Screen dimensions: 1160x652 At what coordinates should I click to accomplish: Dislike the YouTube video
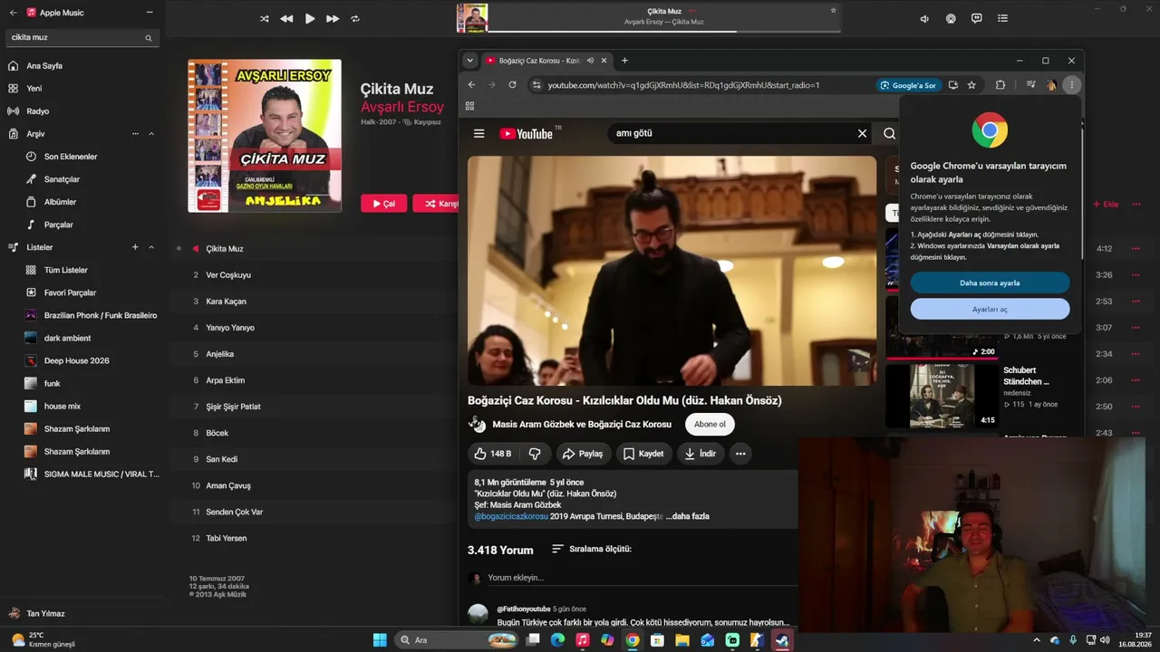point(535,454)
